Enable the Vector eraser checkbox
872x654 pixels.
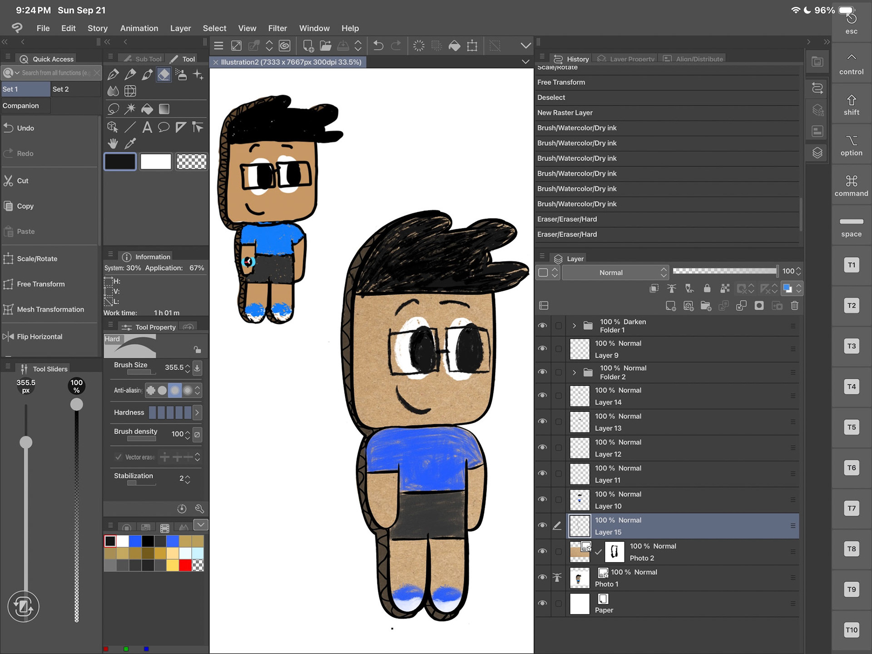pyautogui.click(x=119, y=457)
